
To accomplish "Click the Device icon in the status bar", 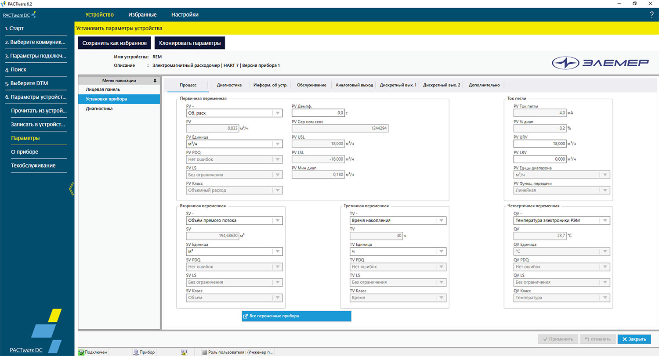I will tap(136, 352).
